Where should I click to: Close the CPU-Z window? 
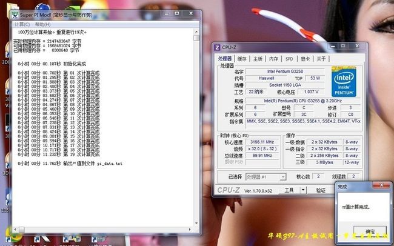coord(357,46)
